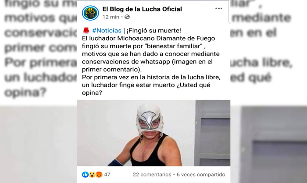Open the three-dot post options menu
307x183 pixels.
pos(219,9)
